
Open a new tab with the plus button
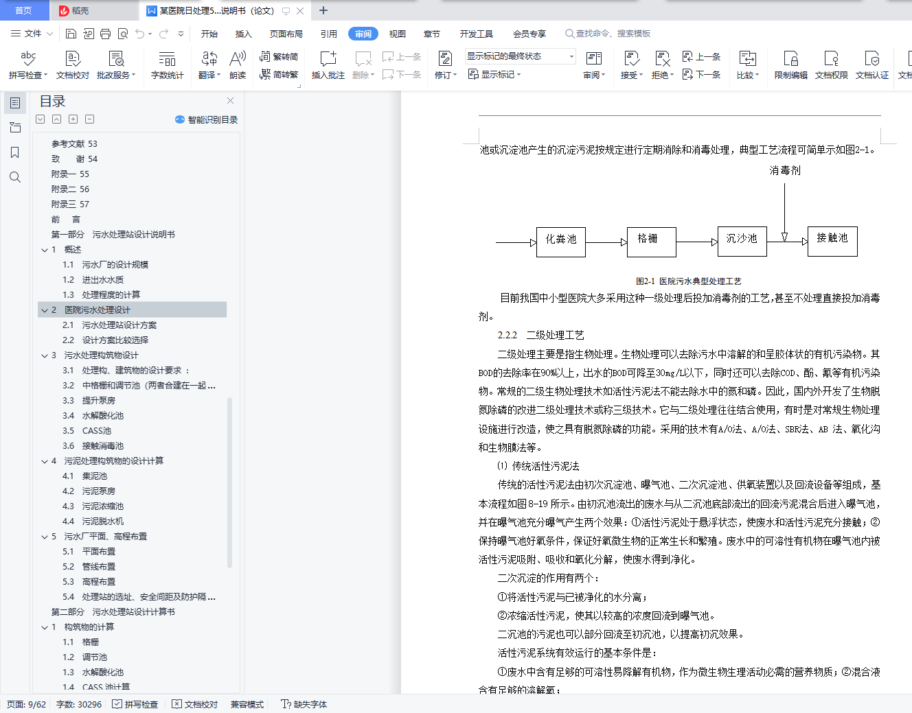click(x=323, y=10)
